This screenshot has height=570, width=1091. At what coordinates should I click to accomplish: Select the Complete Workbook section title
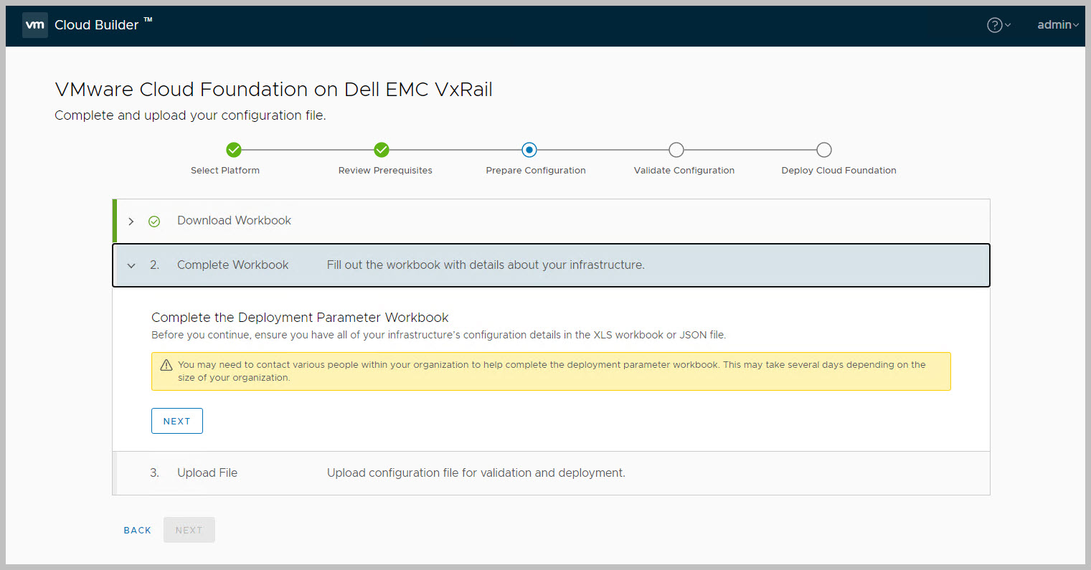point(232,265)
